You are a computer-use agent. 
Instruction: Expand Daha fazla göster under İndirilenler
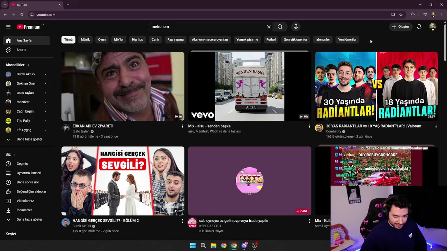(27, 220)
